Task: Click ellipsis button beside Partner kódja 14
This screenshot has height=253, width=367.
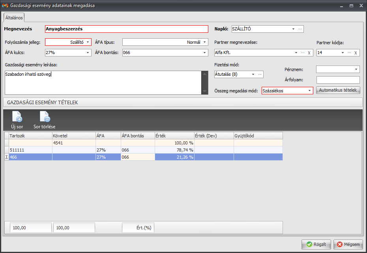Action: point(349,52)
